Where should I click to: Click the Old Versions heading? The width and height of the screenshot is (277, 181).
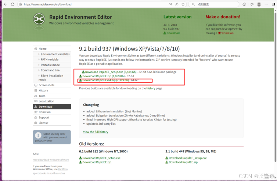pos(91,144)
